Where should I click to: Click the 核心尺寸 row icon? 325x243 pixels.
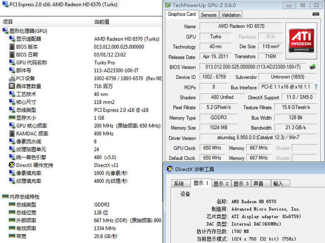point(12,102)
